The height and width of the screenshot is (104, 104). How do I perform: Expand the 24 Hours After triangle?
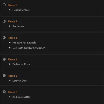click(x=10, y=97)
